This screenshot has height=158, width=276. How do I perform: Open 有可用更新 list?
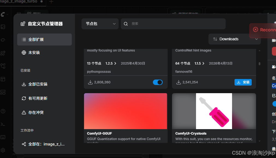point(44,98)
